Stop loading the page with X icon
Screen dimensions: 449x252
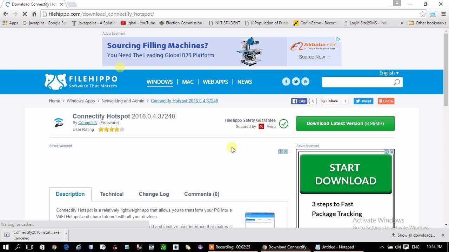click(x=25, y=14)
